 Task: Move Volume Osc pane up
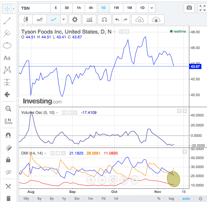(x=179, y=111)
